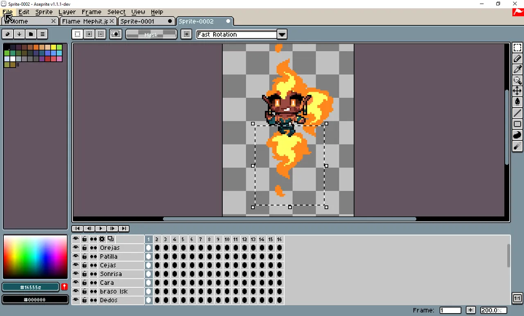Open the rotation algorithm dropdown arrow
The width and height of the screenshot is (524, 316).
[282, 34]
